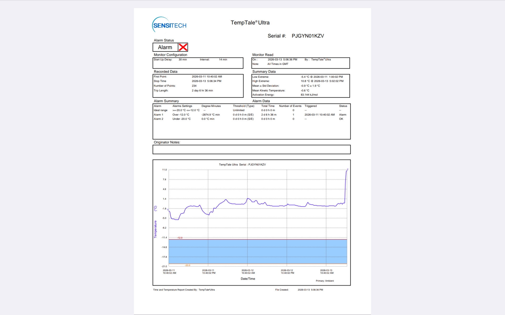
Task: Click the red X alarm icon
Action: 183,47
